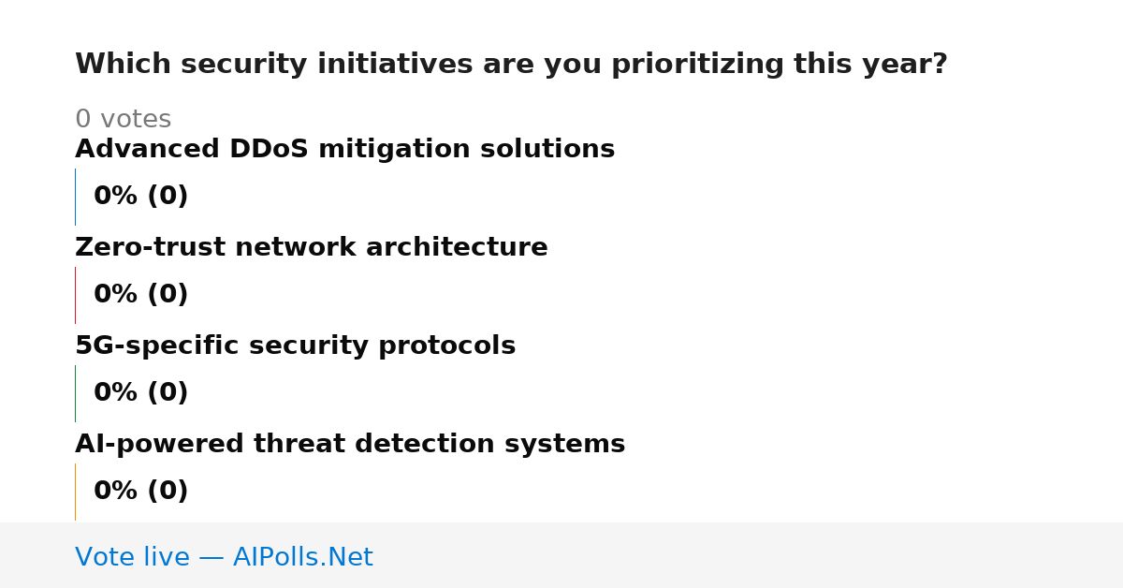Click the orange bar for AI-powered detection

pyautogui.click(x=75, y=492)
